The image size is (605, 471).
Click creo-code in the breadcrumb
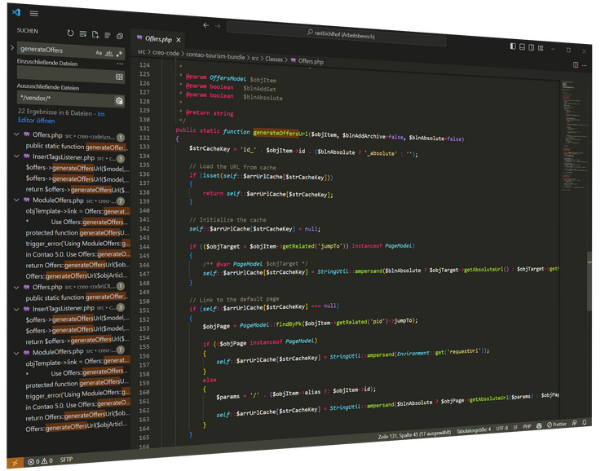click(x=166, y=53)
